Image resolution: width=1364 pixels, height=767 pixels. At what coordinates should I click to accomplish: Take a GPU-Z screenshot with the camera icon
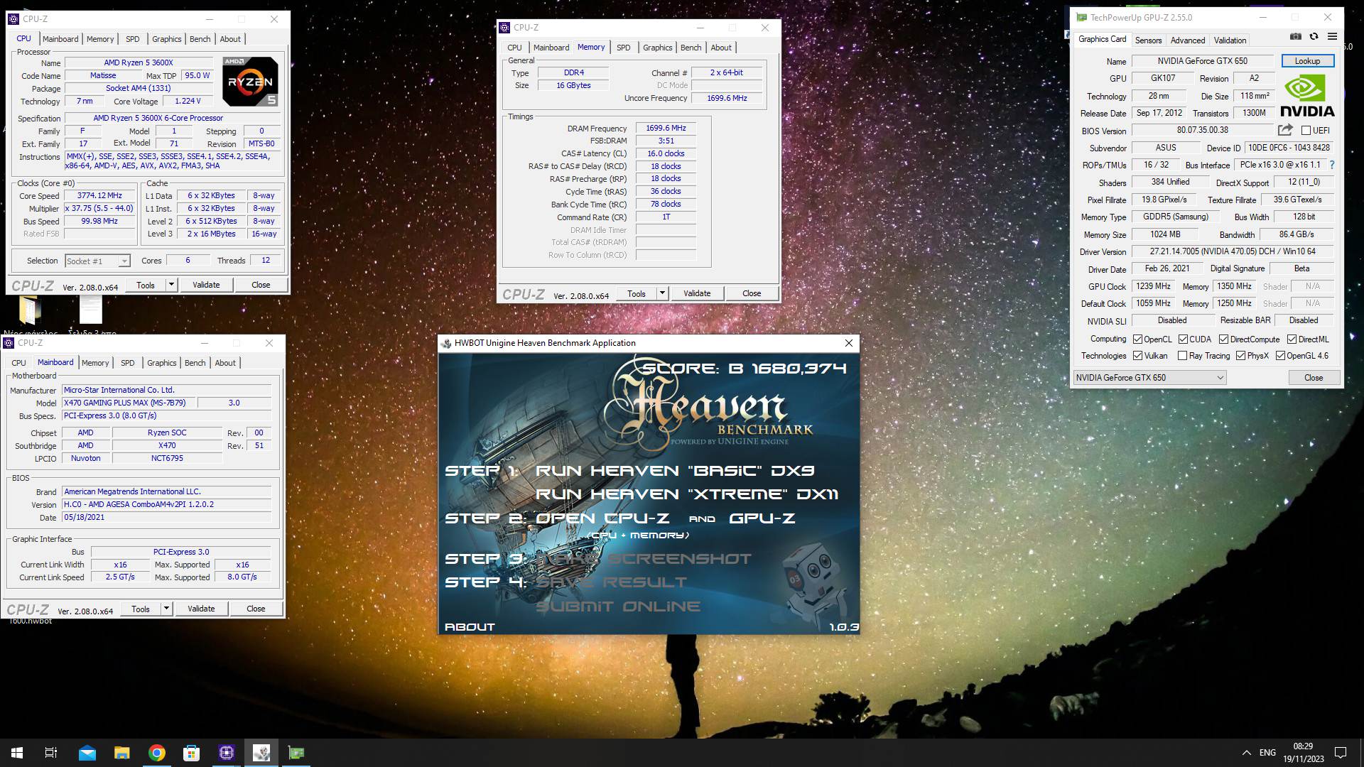[x=1296, y=37]
